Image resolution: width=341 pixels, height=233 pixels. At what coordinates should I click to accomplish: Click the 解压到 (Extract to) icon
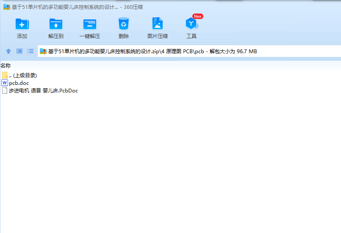[56, 24]
